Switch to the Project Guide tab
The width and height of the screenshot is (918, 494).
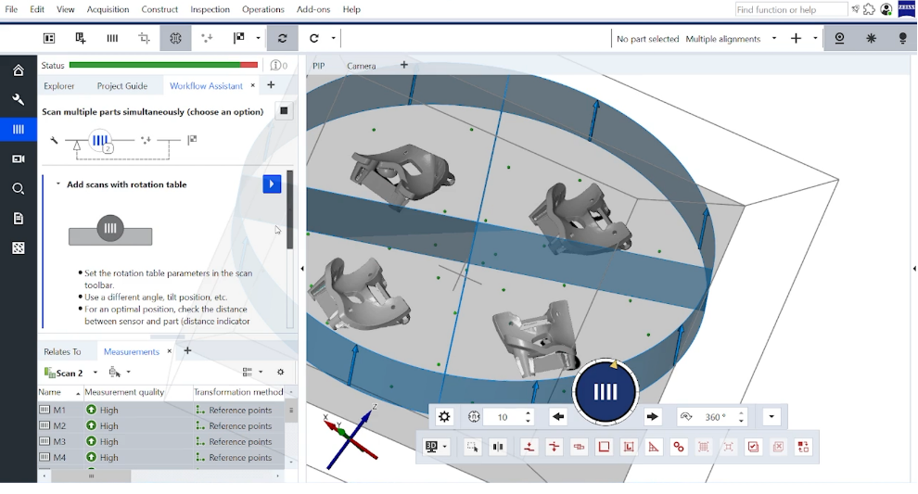[121, 85]
